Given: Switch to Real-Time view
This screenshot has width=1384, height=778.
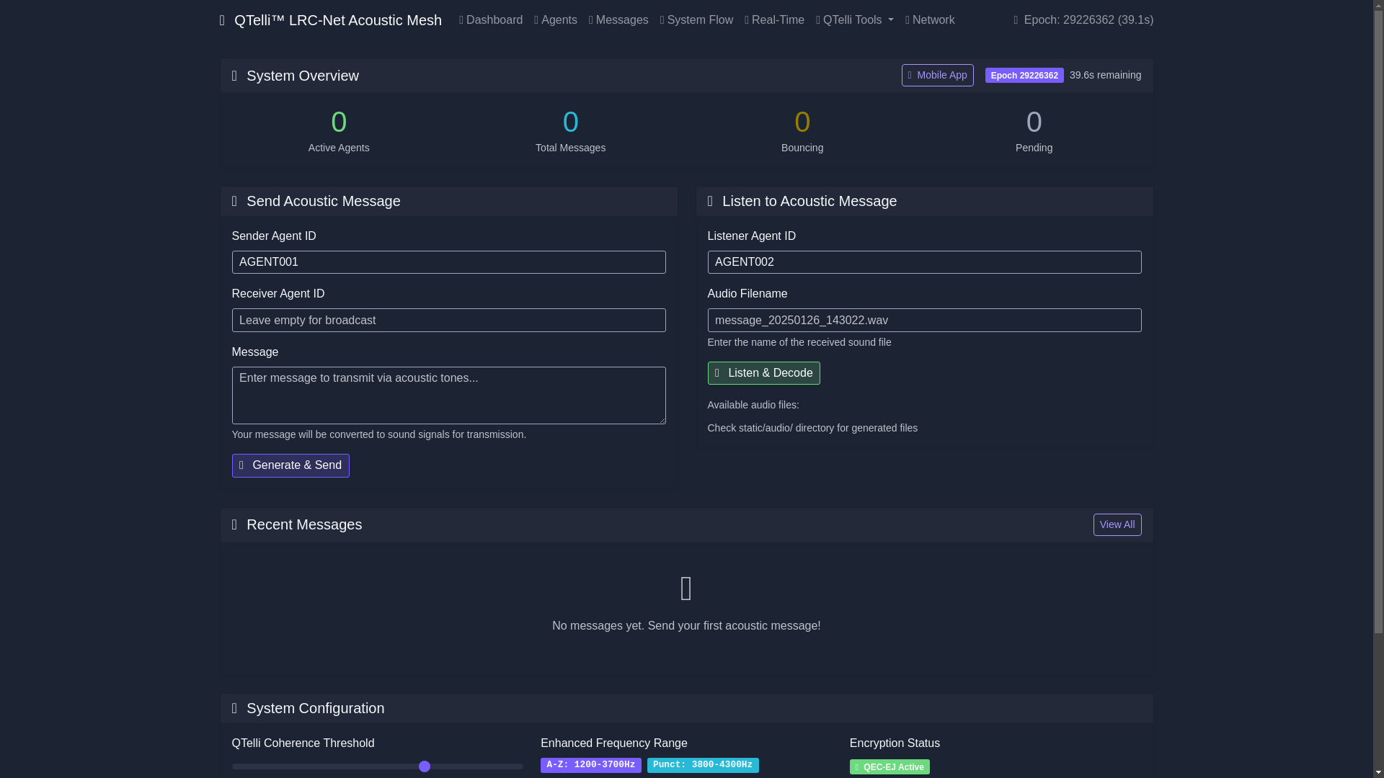Looking at the screenshot, I should coord(774,20).
